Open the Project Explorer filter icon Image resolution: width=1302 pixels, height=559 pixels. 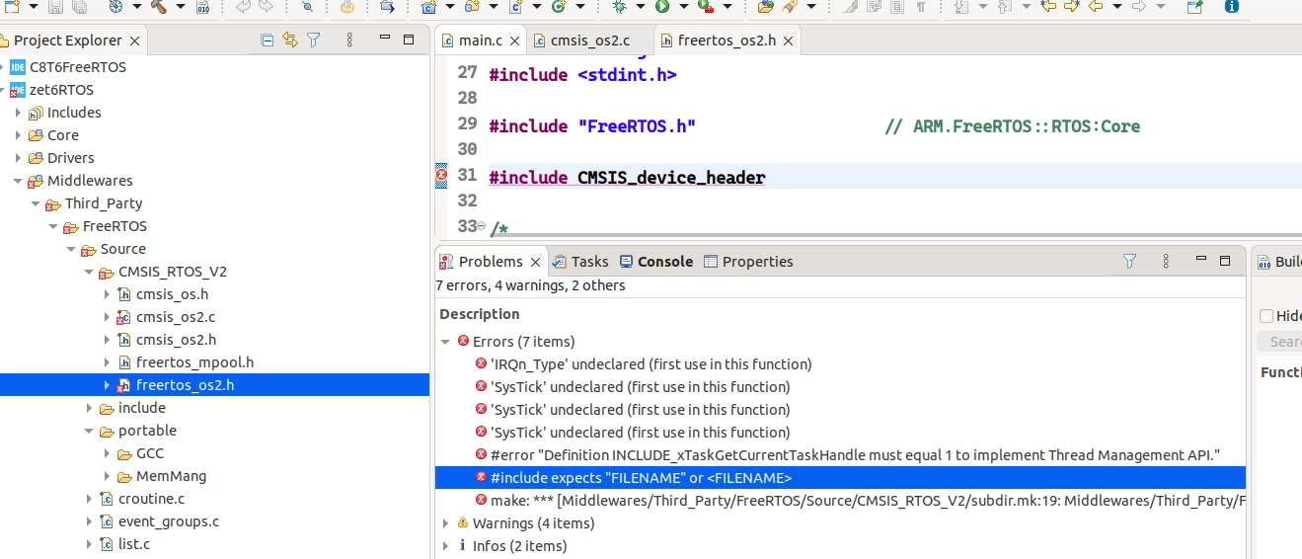click(314, 40)
